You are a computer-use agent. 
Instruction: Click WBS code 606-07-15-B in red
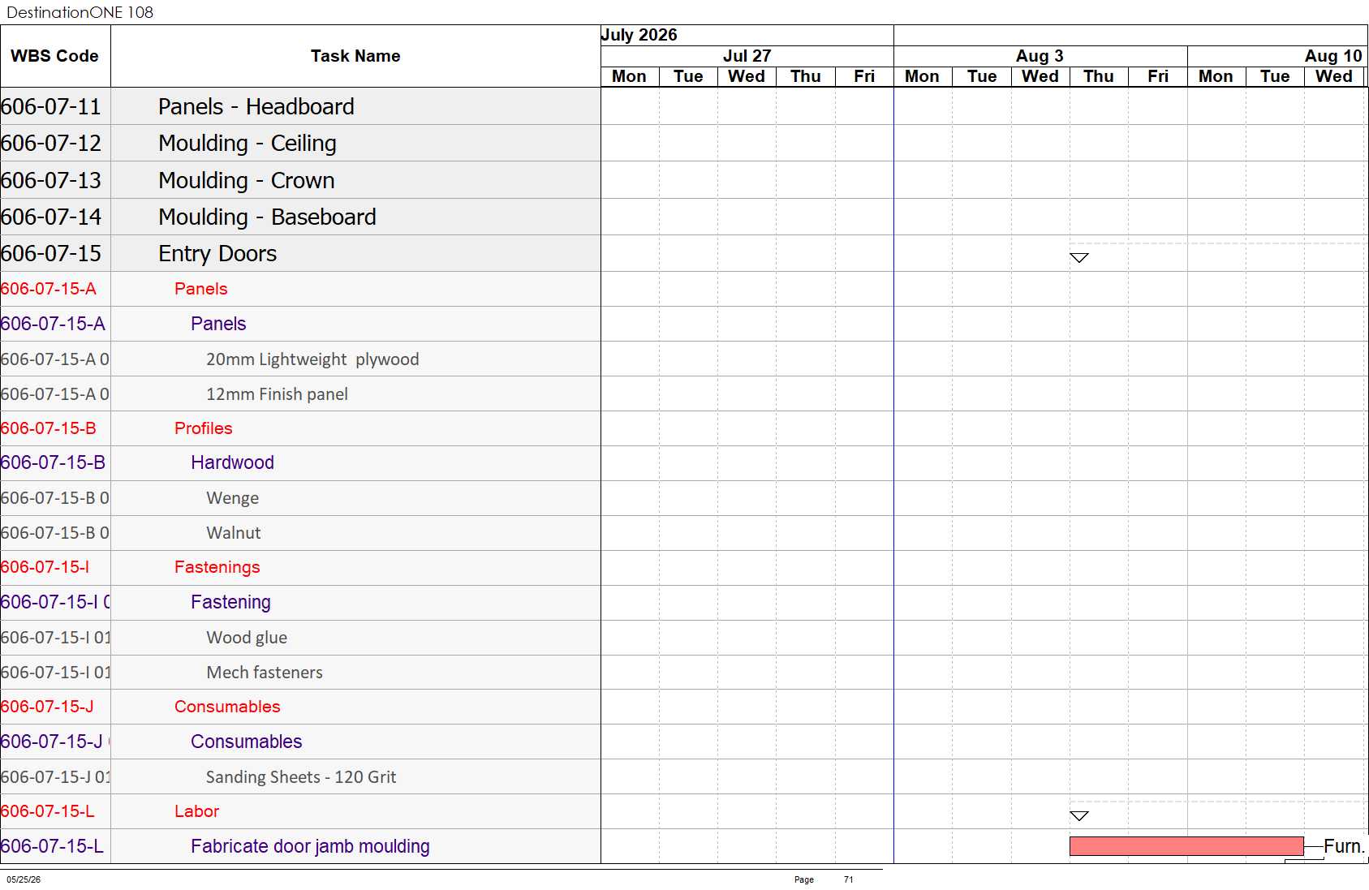coord(49,428)
